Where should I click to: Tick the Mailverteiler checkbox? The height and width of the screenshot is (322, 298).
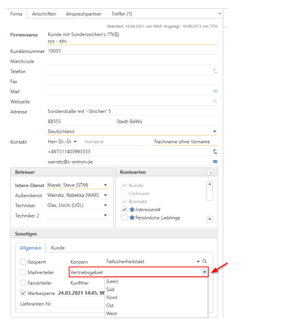pyautogui.click(x=23, y=272)
